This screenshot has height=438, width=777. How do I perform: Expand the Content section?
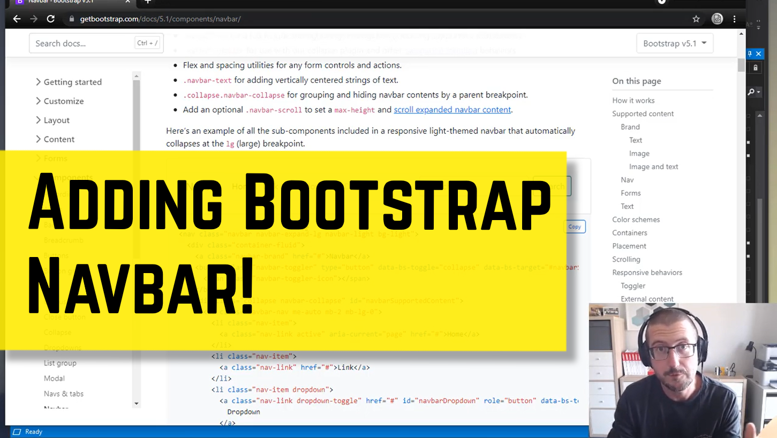[55, 139]
